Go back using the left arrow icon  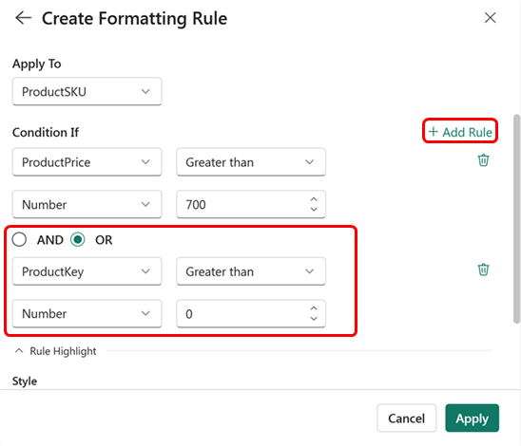click(23, 18)
